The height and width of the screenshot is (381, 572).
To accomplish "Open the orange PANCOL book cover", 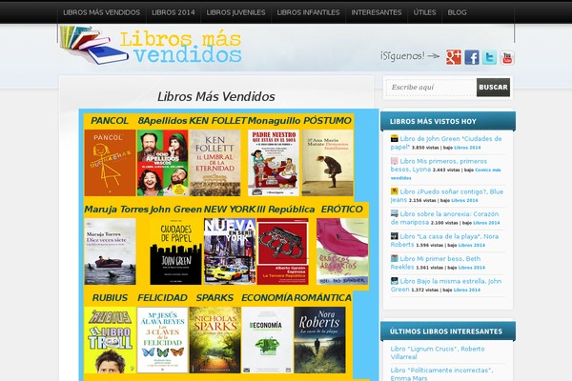I will (110, 163).
